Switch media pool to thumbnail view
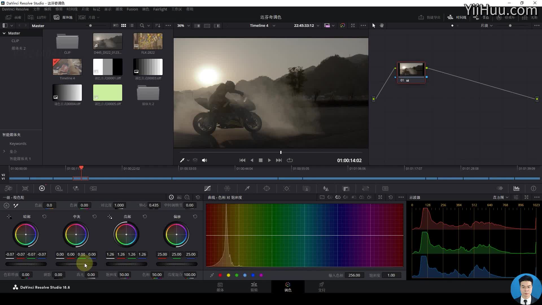This screenshot has height=305, width=542. click(124, 25)
